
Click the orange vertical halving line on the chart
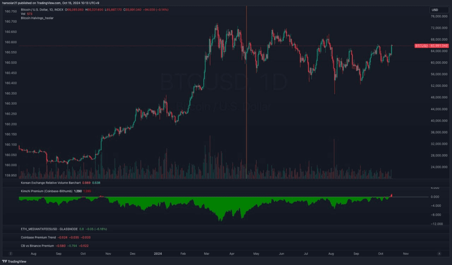pos(246,92)
